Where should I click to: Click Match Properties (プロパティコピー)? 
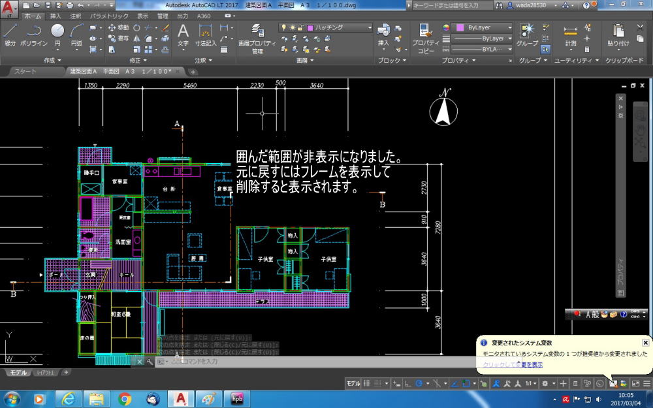[x=426, y=39]
